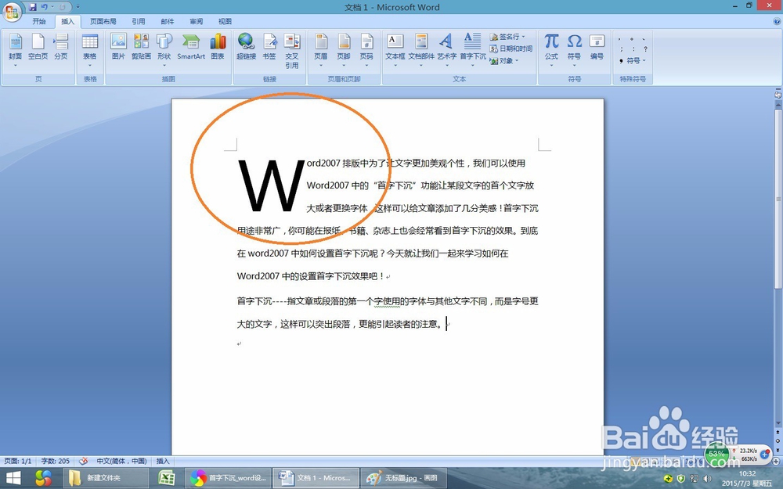Open the 视图 tab
This screenshot has height=489, width=783.
coord(225,21)
